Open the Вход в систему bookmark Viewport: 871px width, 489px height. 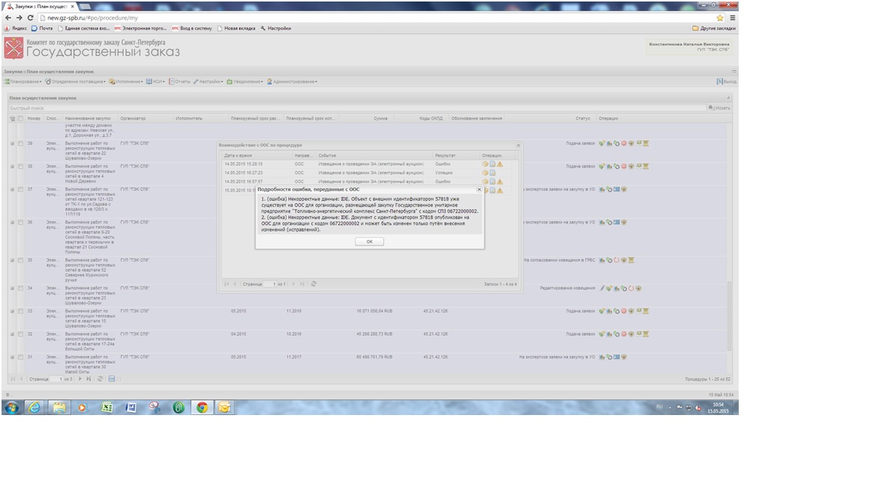[x=192, y=28]
